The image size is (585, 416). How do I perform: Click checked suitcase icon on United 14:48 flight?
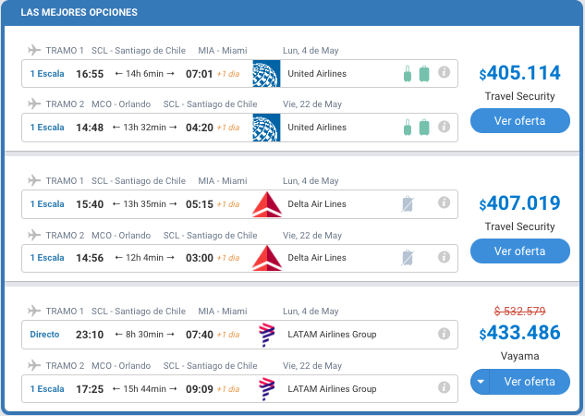click(x=424, y=128)
